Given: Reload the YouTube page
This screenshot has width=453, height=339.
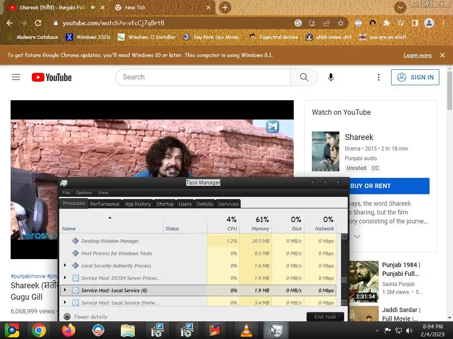Looking at the screenshot, I should tap(38, 23).
